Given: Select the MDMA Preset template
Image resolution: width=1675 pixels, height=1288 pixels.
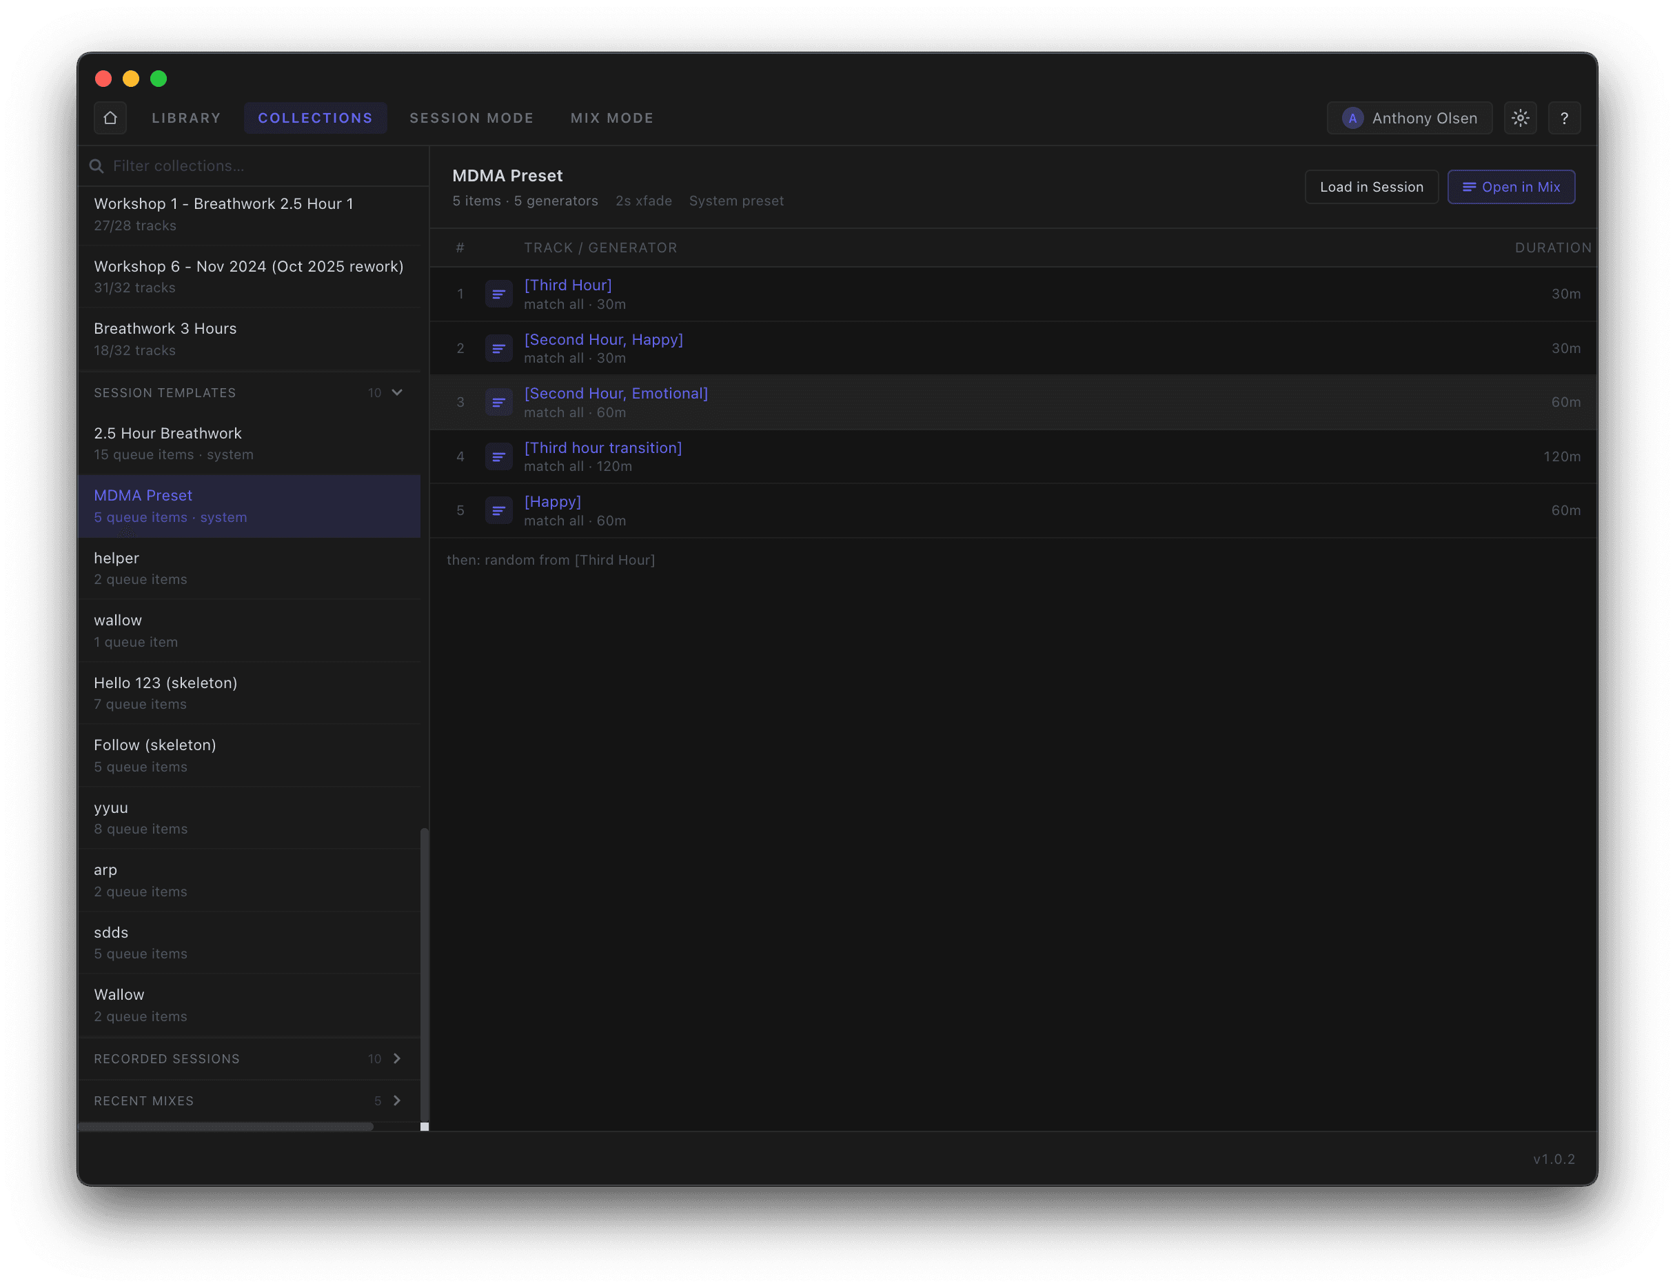Looking at the screenshot, I should point(249,506).
